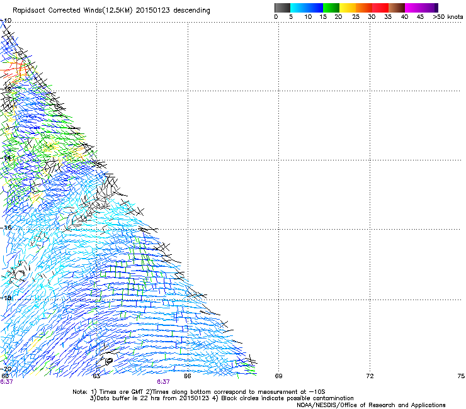Click the legend scale label '10'
The image size is (466, 409).
pos(308,17)
